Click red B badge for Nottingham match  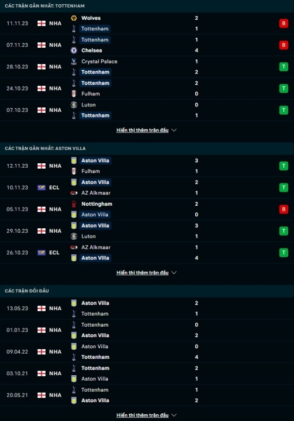click(x=283, y=209)
